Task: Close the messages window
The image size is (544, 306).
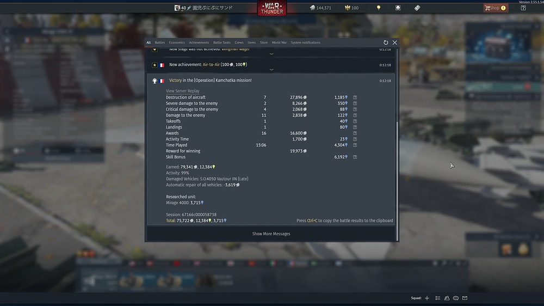Action: tap(395, 42)
